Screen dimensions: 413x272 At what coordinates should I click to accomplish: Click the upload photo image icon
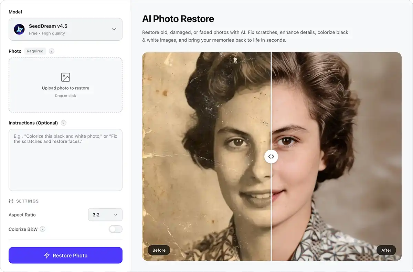(x=65, y=77)
